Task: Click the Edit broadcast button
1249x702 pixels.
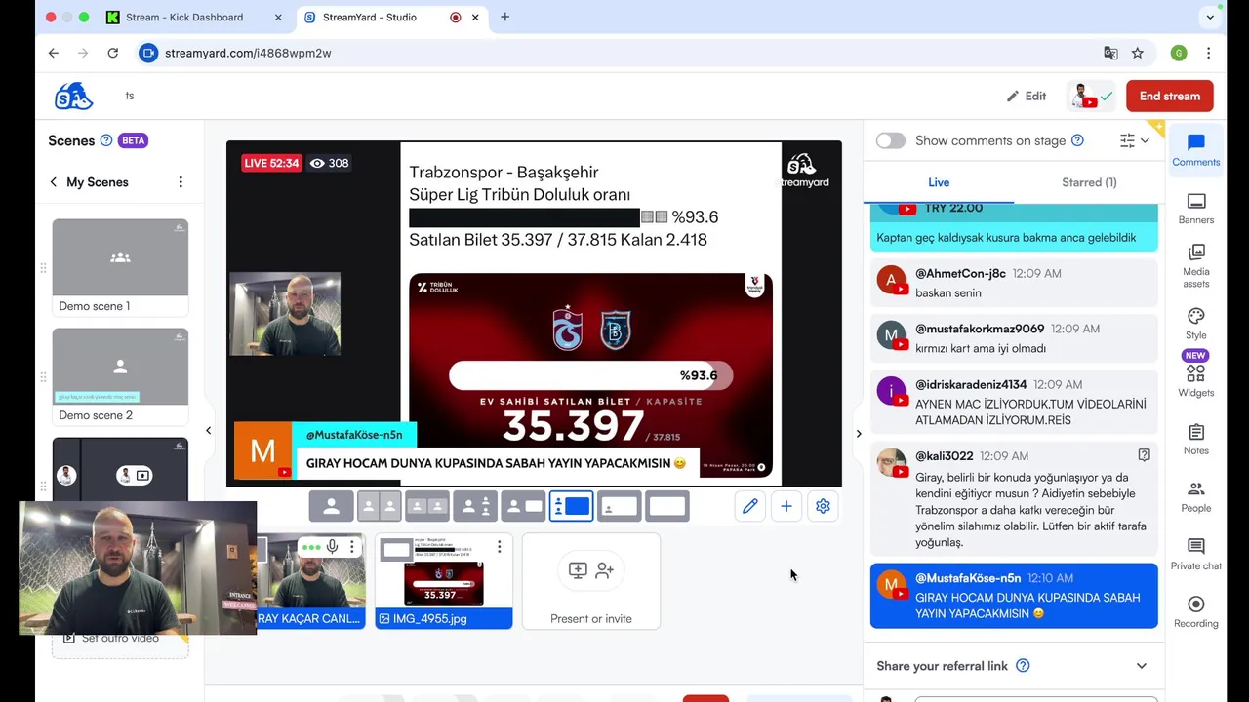Action: (x=1027, y=96)
